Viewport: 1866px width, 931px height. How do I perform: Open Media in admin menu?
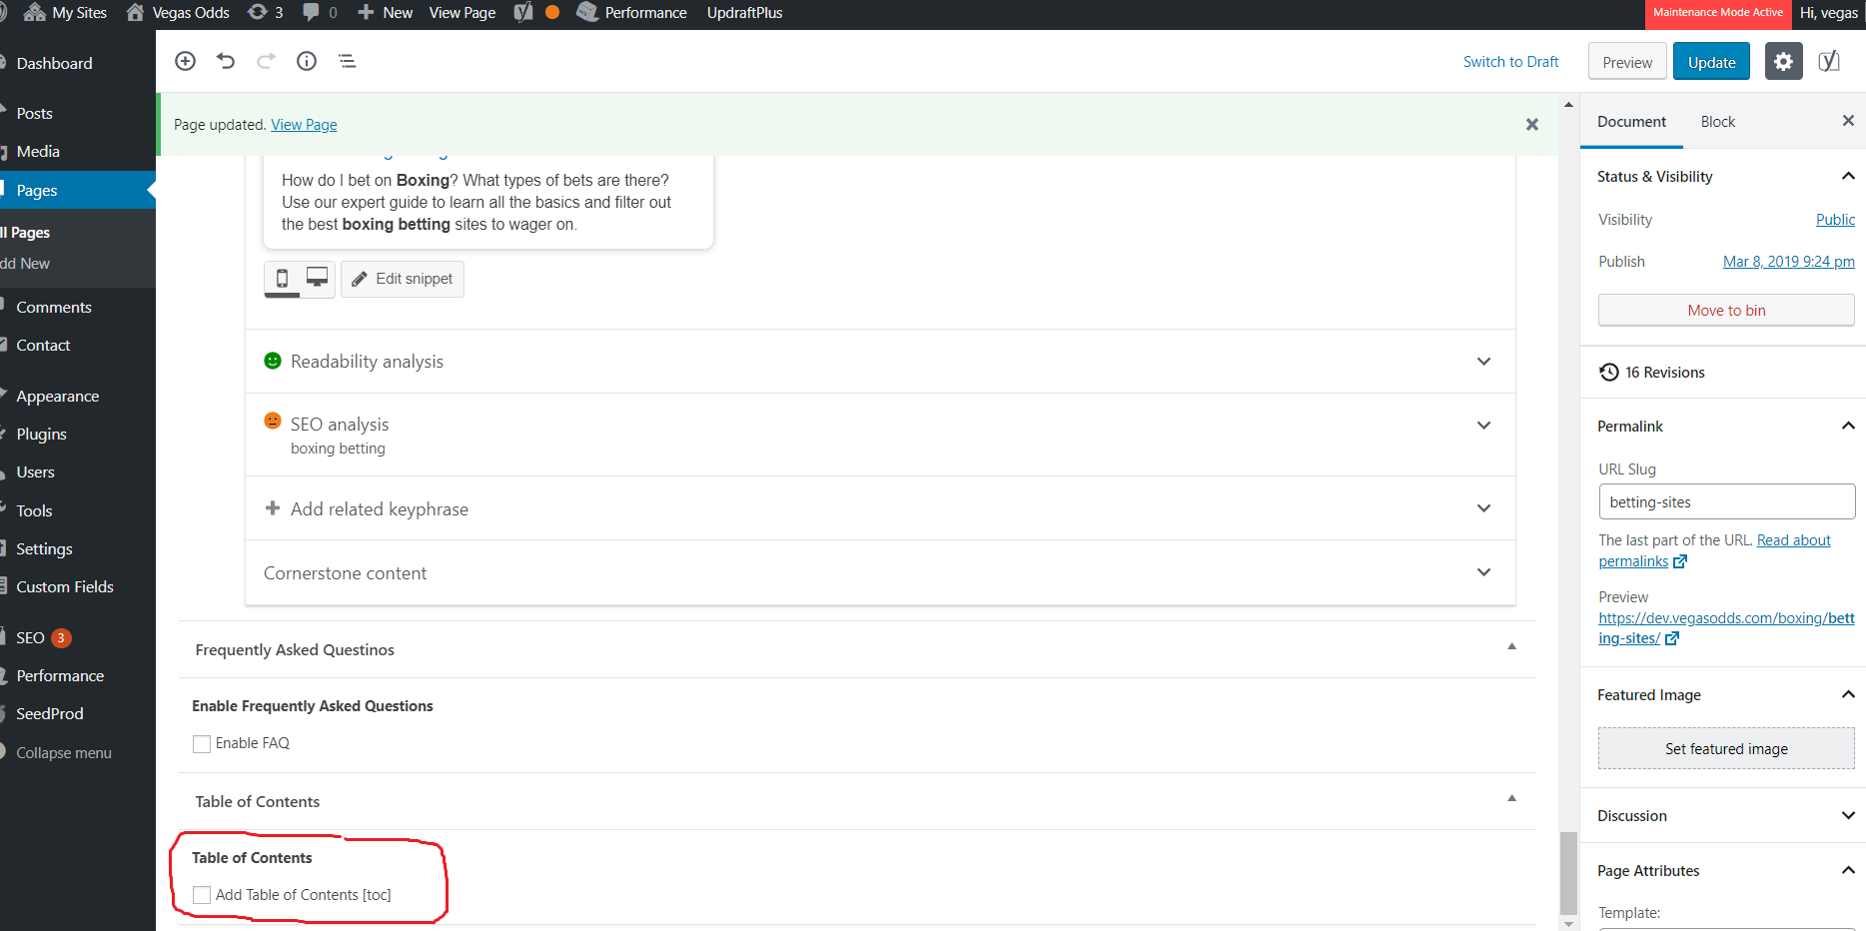tap(38, 152)
